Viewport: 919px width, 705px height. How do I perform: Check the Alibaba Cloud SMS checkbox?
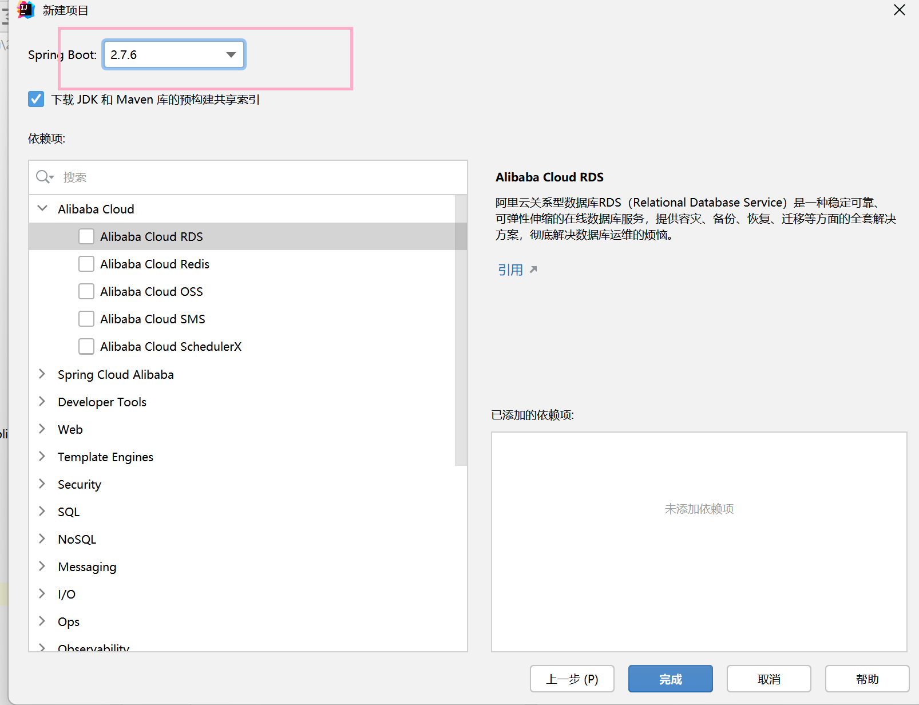tap(86, 319)
